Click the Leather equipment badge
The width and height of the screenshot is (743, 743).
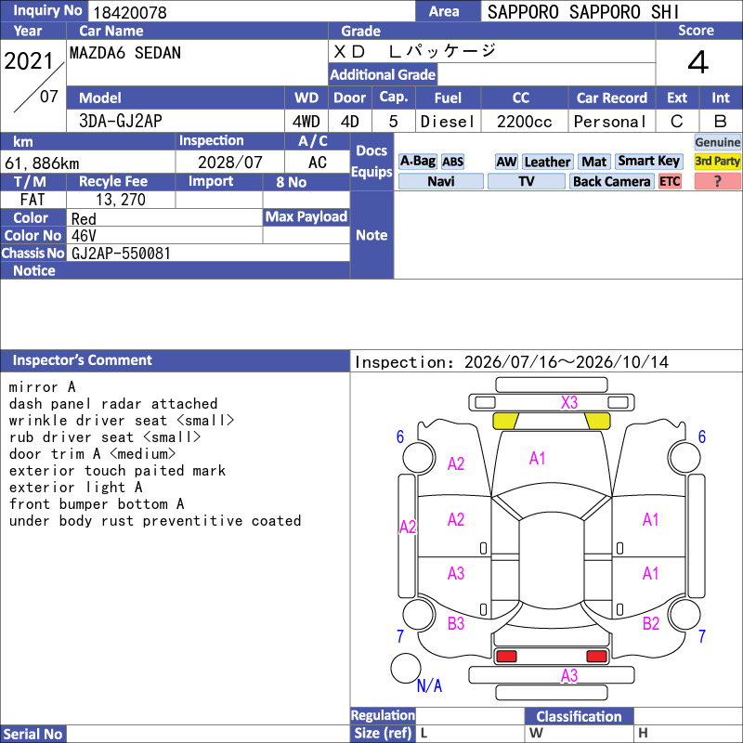click(x=548, y=162)
